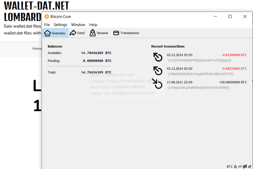Select the -4.81309848 BTC transaction
Image resolution: width=253 pixels, height=169 pixels.
pos(199,57)
